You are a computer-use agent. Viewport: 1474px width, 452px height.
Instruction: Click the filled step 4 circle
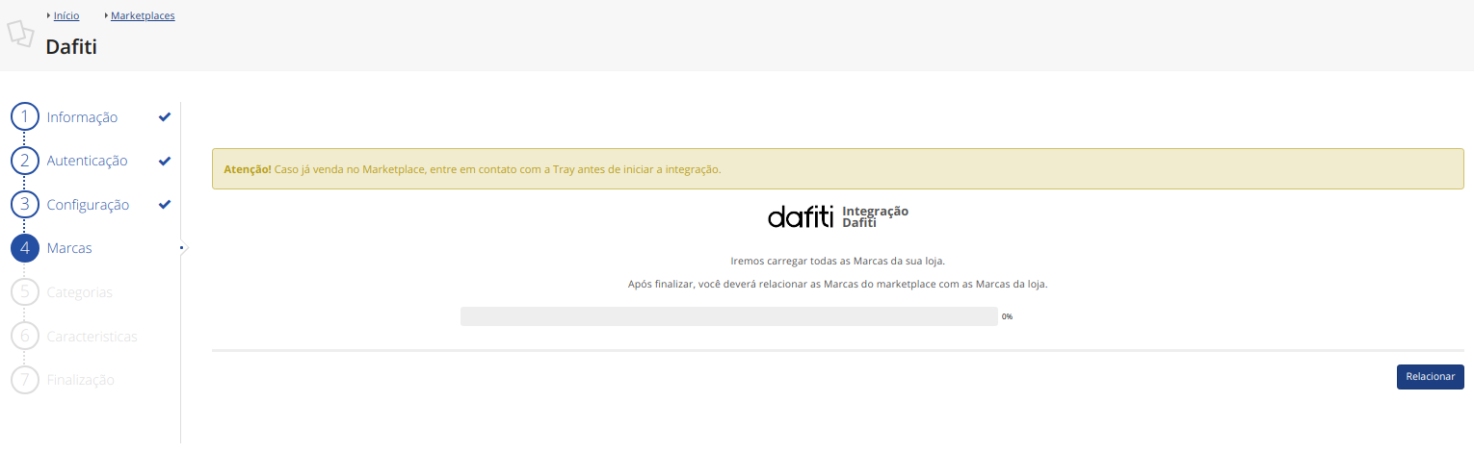[25, 248]
